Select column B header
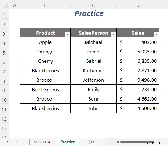168x146 pixels. pyautogui.click(x=45, y=5)
